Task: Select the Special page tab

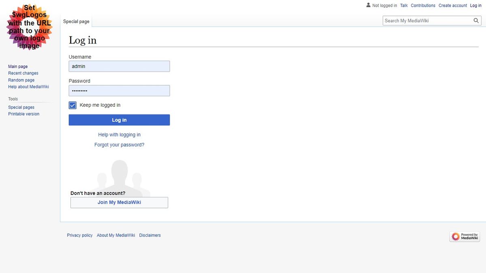Action: (76, 21)
